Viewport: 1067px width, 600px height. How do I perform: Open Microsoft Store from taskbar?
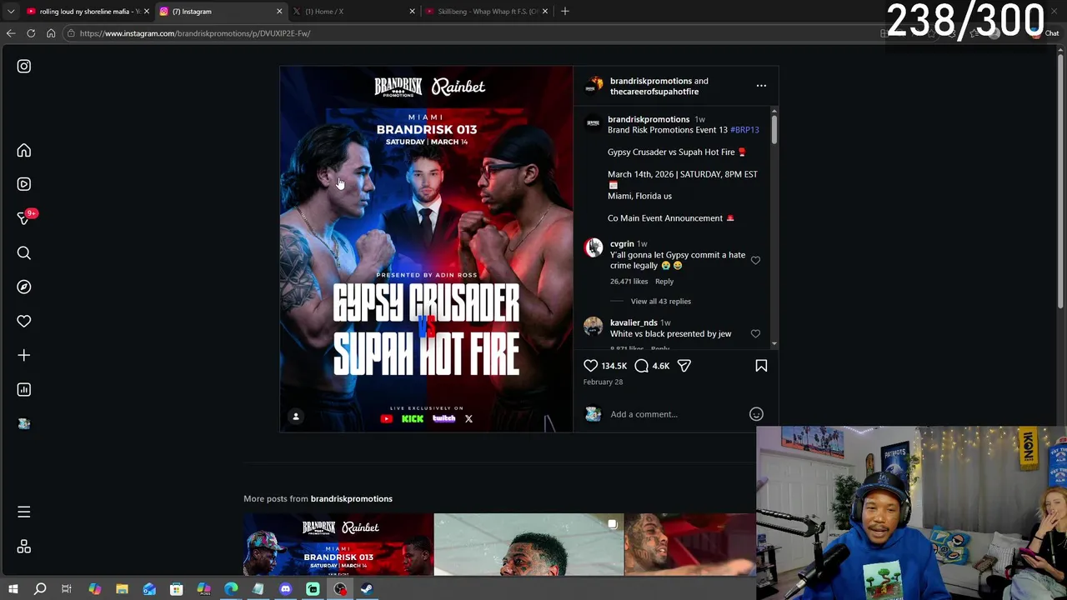[177, 589]
